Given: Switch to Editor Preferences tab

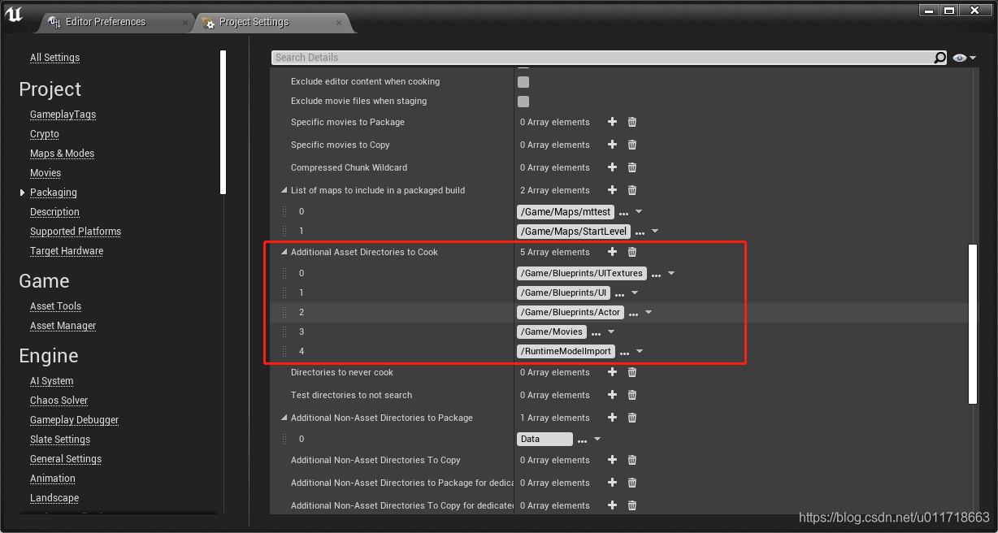Looking at the screenshot, I should [x=105, y=22].
